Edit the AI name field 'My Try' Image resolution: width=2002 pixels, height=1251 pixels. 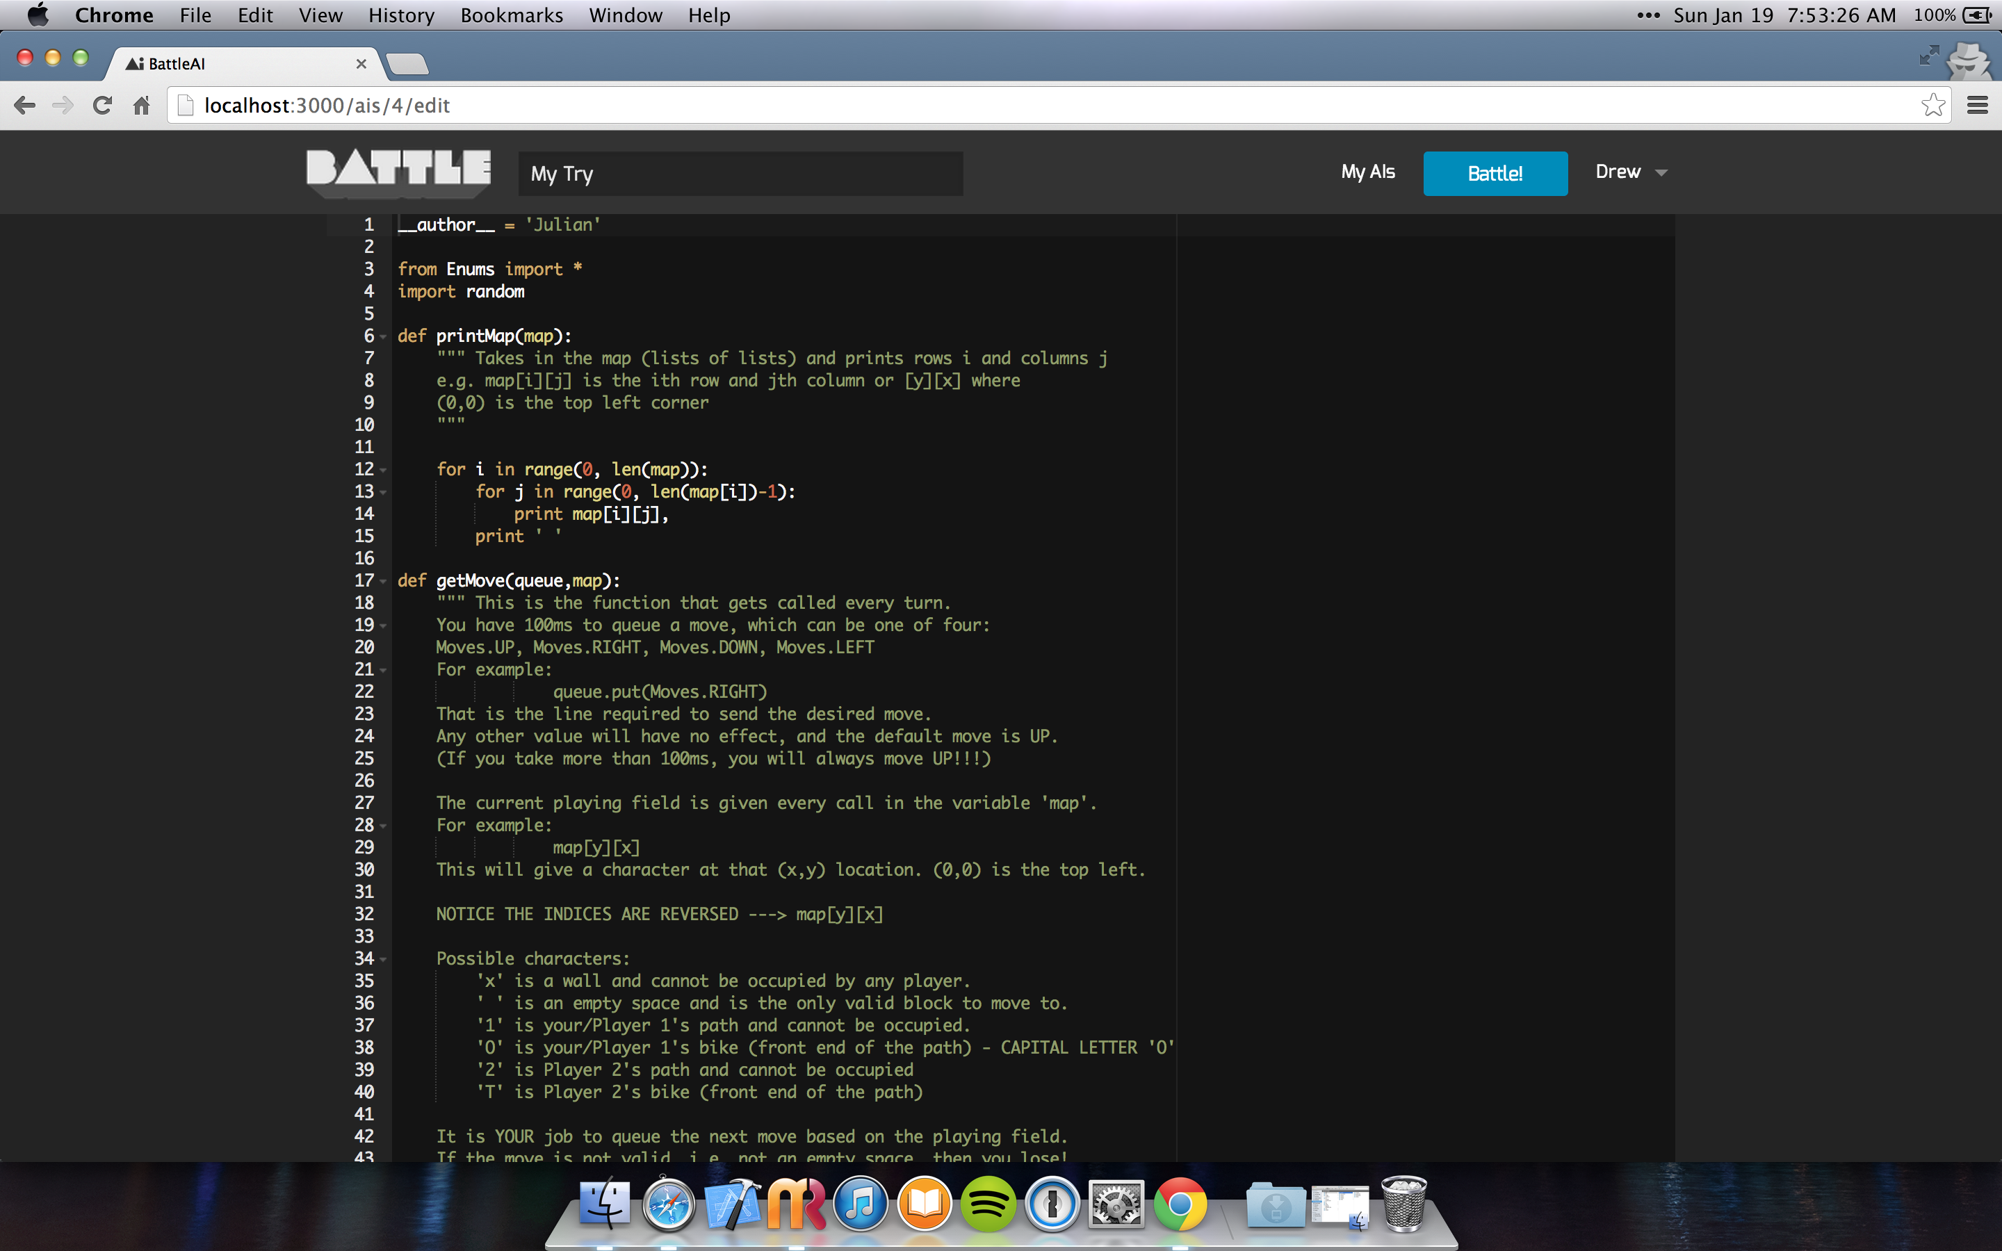pyautogui.click(x=740, y=174)
